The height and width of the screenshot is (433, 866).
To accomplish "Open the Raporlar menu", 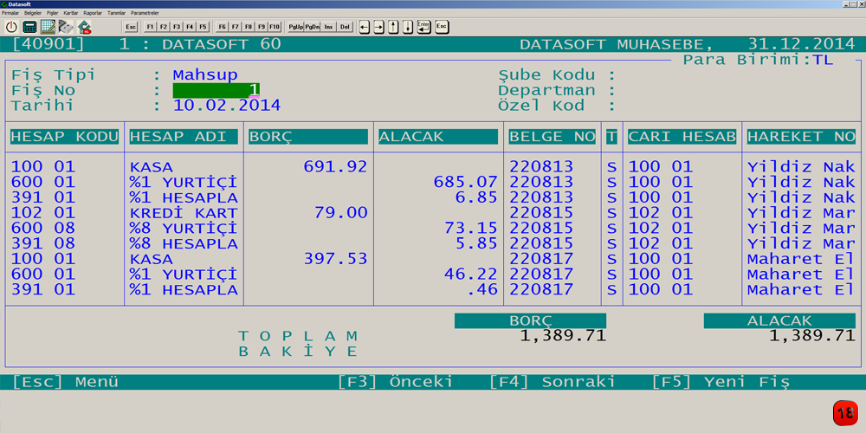I will pyautogui.click(x=93, y=12).
